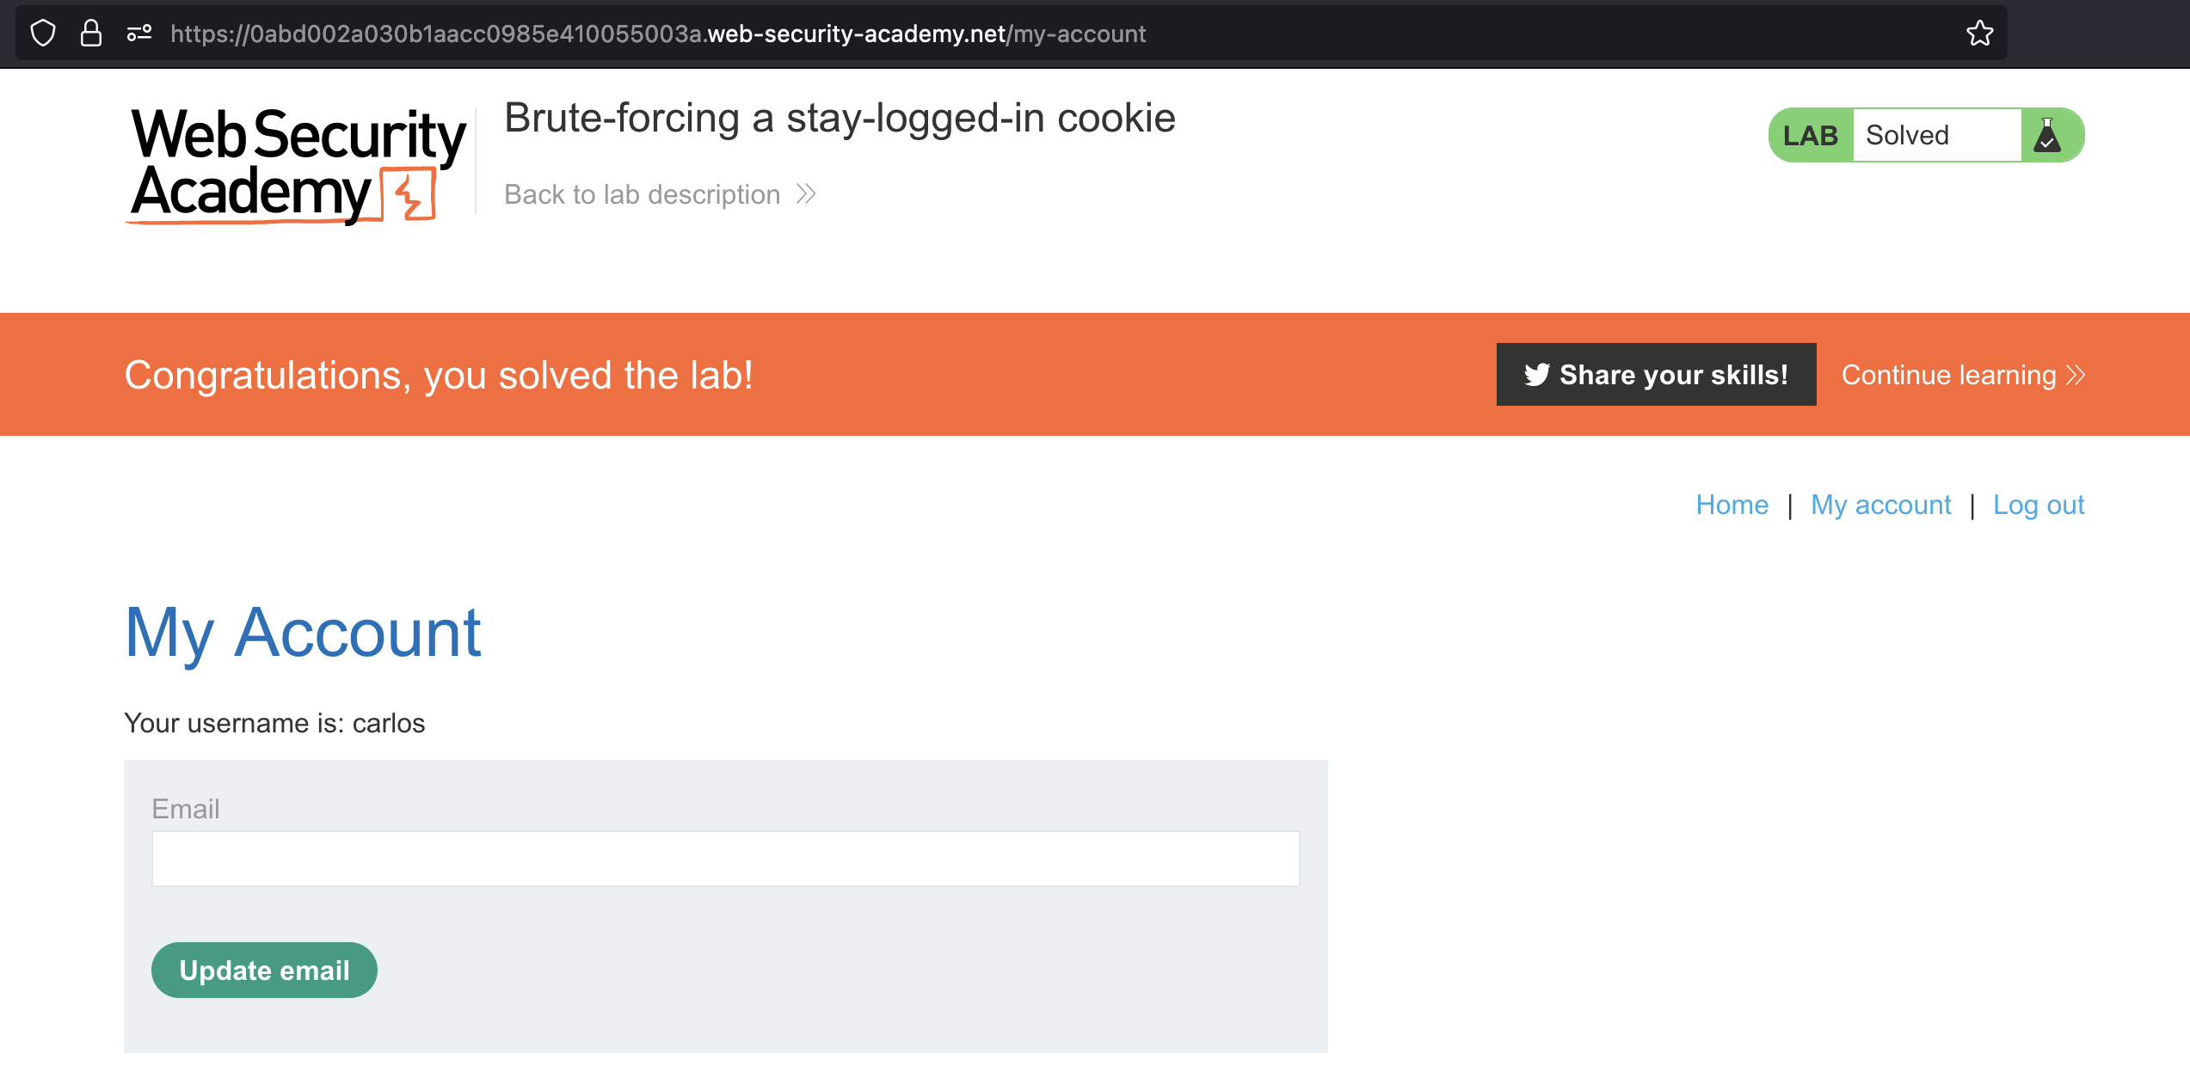Click the shield tracking protection icon
2190x1090 pixels.
pos(43,34)
